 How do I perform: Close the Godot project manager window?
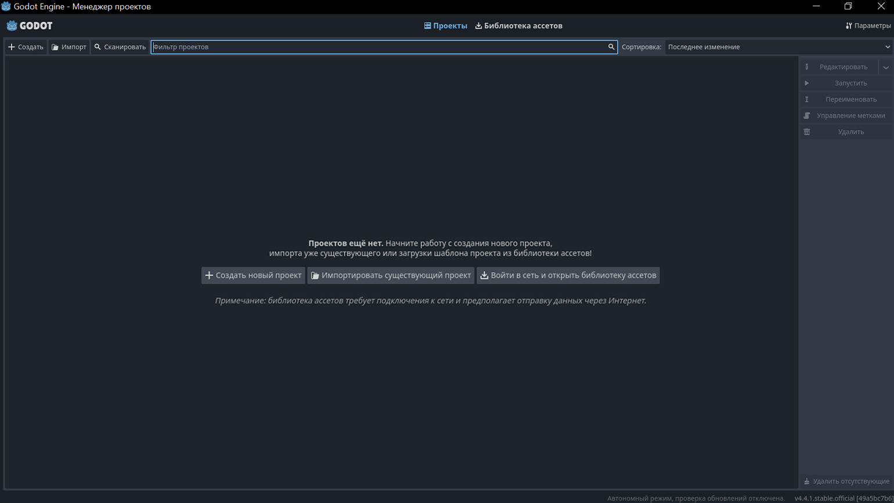pos(880,6)
